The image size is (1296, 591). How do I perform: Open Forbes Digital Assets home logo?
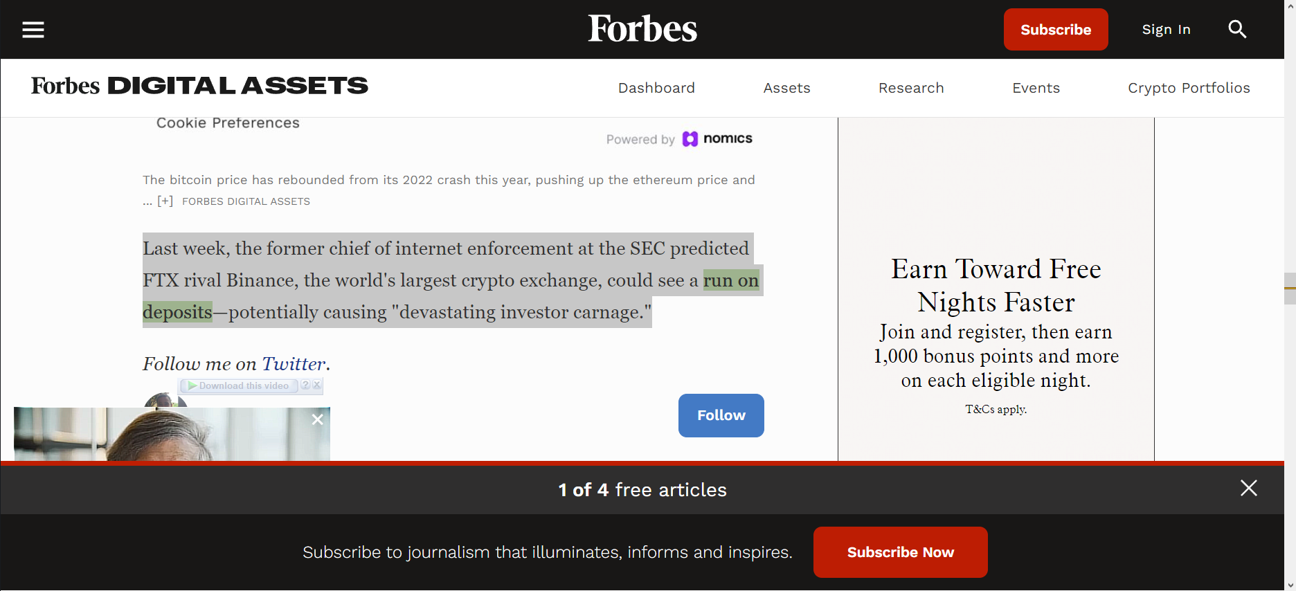point(199,86)
